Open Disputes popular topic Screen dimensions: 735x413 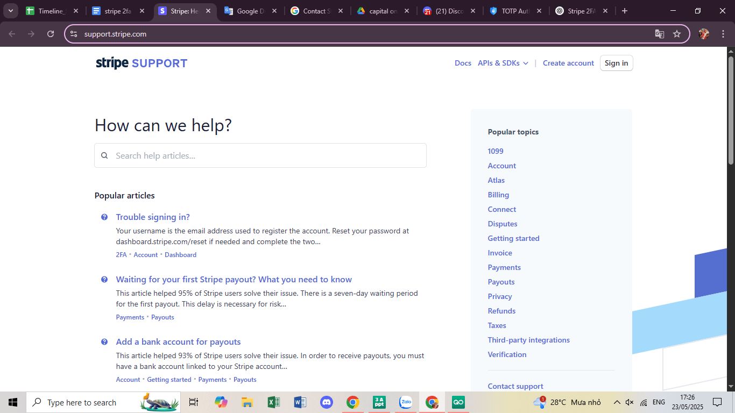tap(503, 224)
